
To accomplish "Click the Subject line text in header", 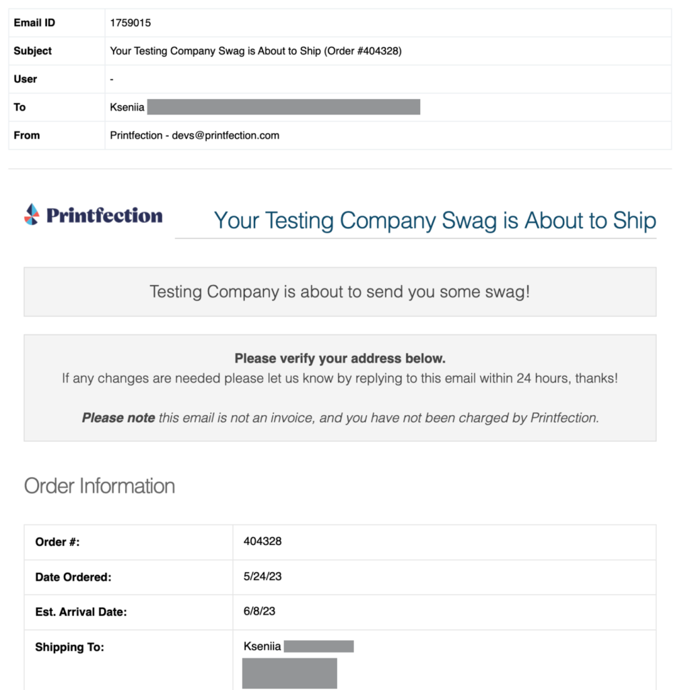I will tap(255, 51).
